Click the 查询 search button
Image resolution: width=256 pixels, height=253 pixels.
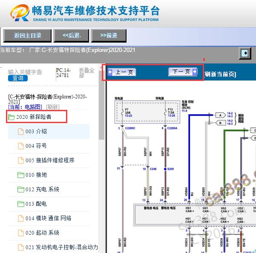(18, 78)
